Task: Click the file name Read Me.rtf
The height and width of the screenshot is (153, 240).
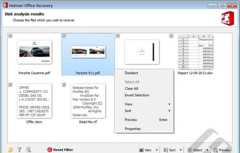Action: coord(88,122)
